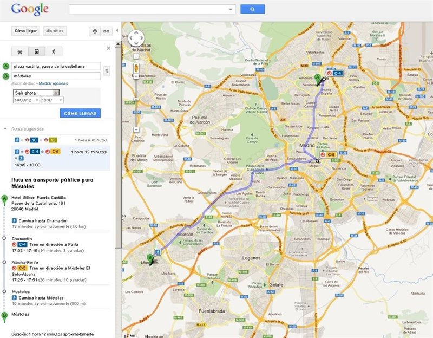433x338 pixels.
Task: Click the 'Mostrar opciones' link
Action: point(53,83)
